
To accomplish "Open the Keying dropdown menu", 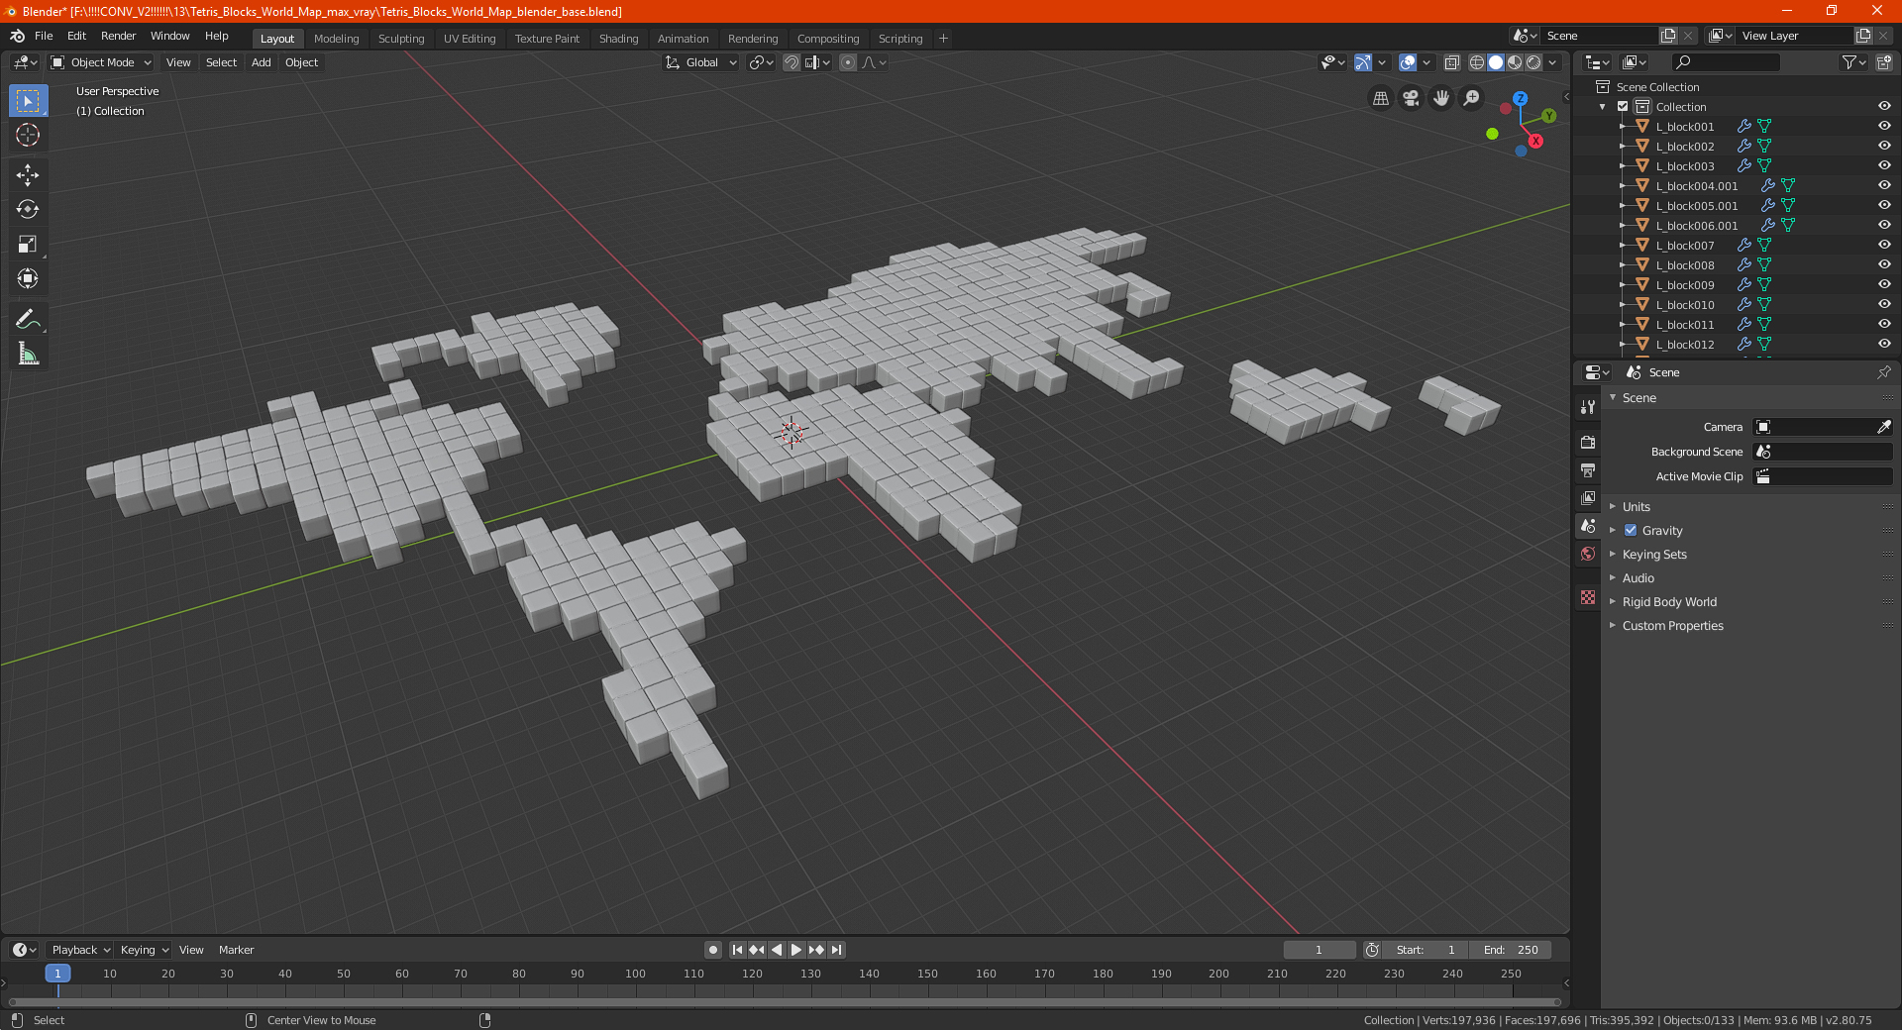I will pos(144,950).
